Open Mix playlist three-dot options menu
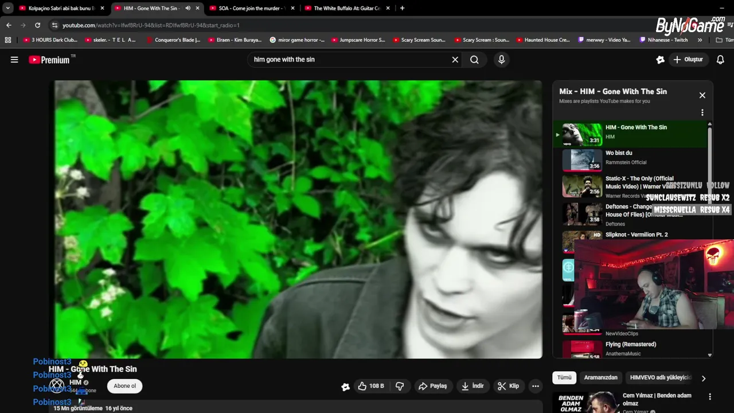Viewport: 734px width, 413px height. click(702, 112)
